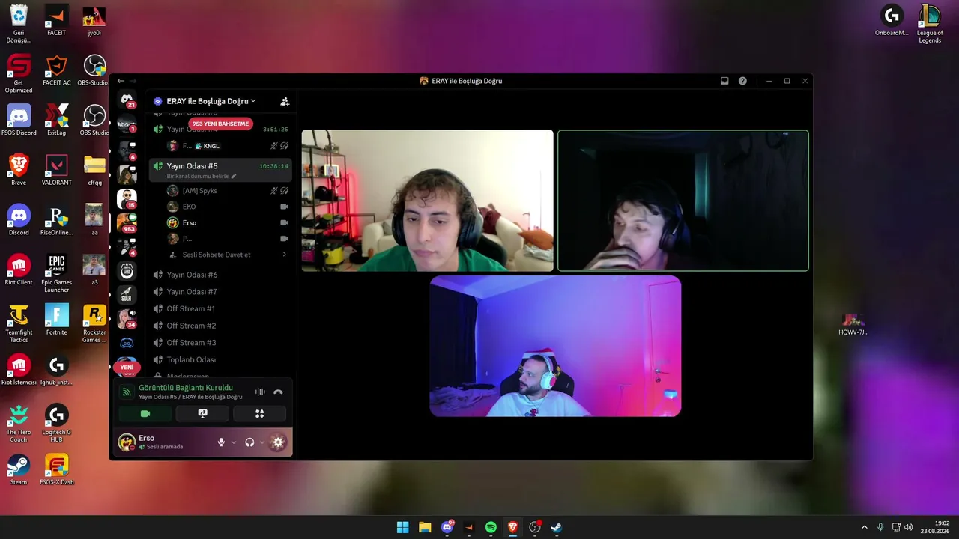Open headphone output options dropdown arrow
The image size is (959, 539).
tap(261, 442)
